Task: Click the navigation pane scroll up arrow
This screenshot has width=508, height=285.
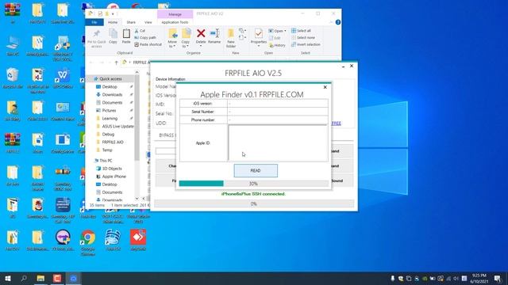Action: 137,72
